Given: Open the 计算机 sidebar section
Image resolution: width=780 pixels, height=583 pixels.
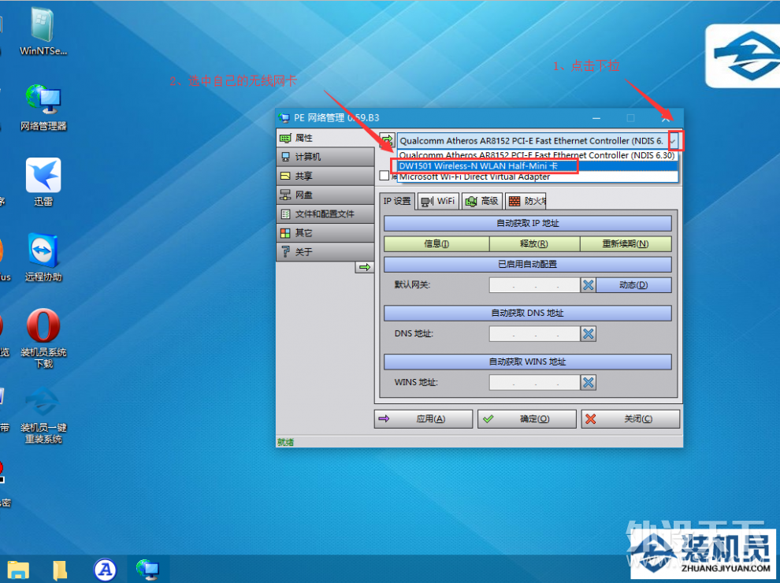Looking at the screenshot, I should point(325,157).
